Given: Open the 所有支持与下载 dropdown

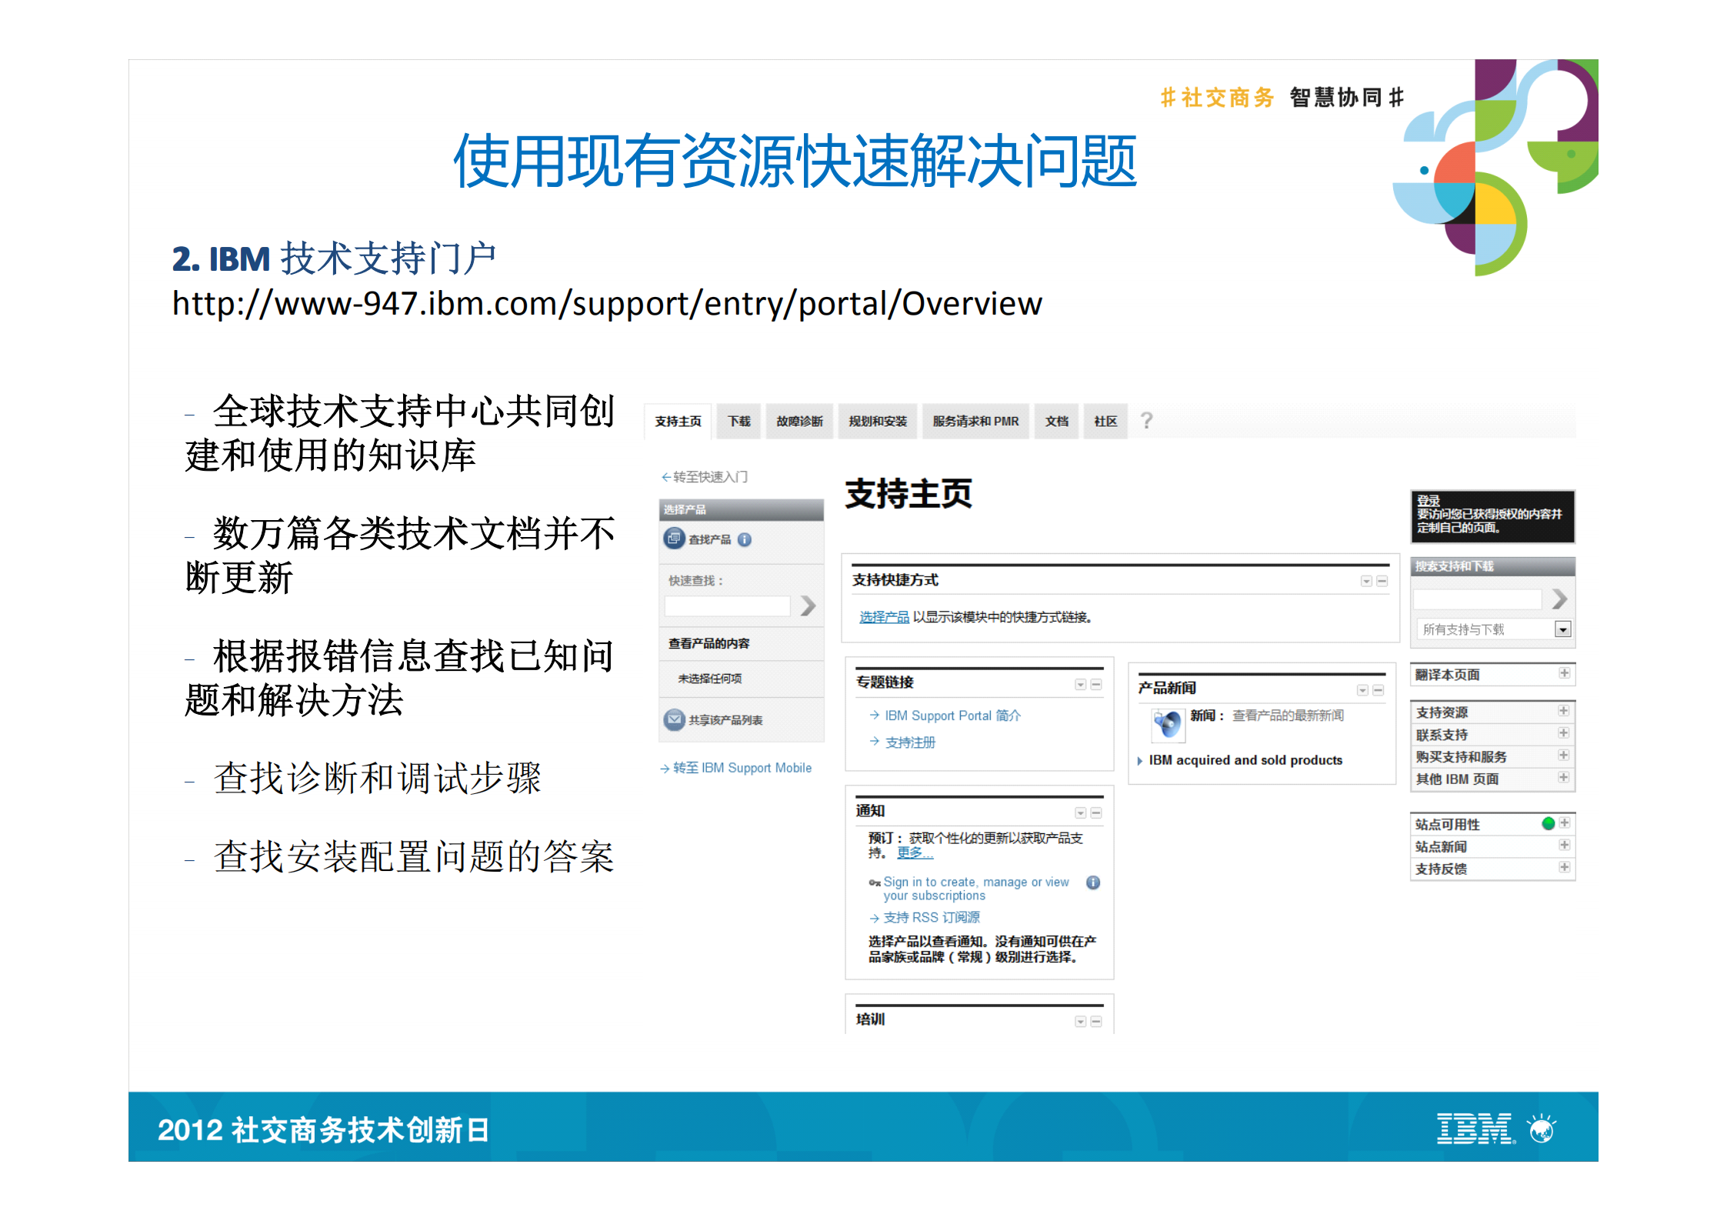Looking at the screenshot, I should click(1563, 630).
